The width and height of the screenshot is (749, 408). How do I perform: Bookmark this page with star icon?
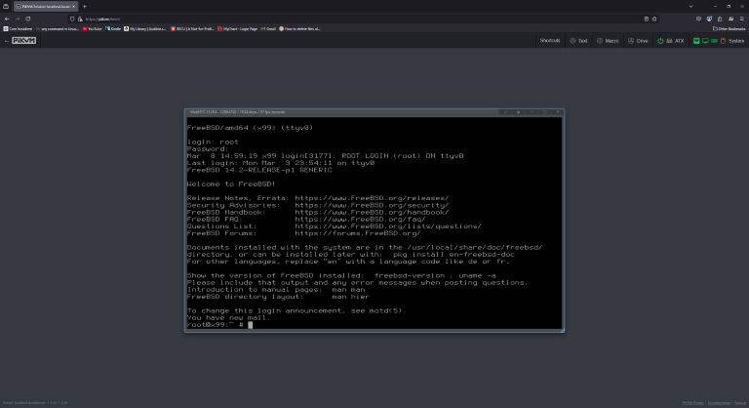(653, 19)
